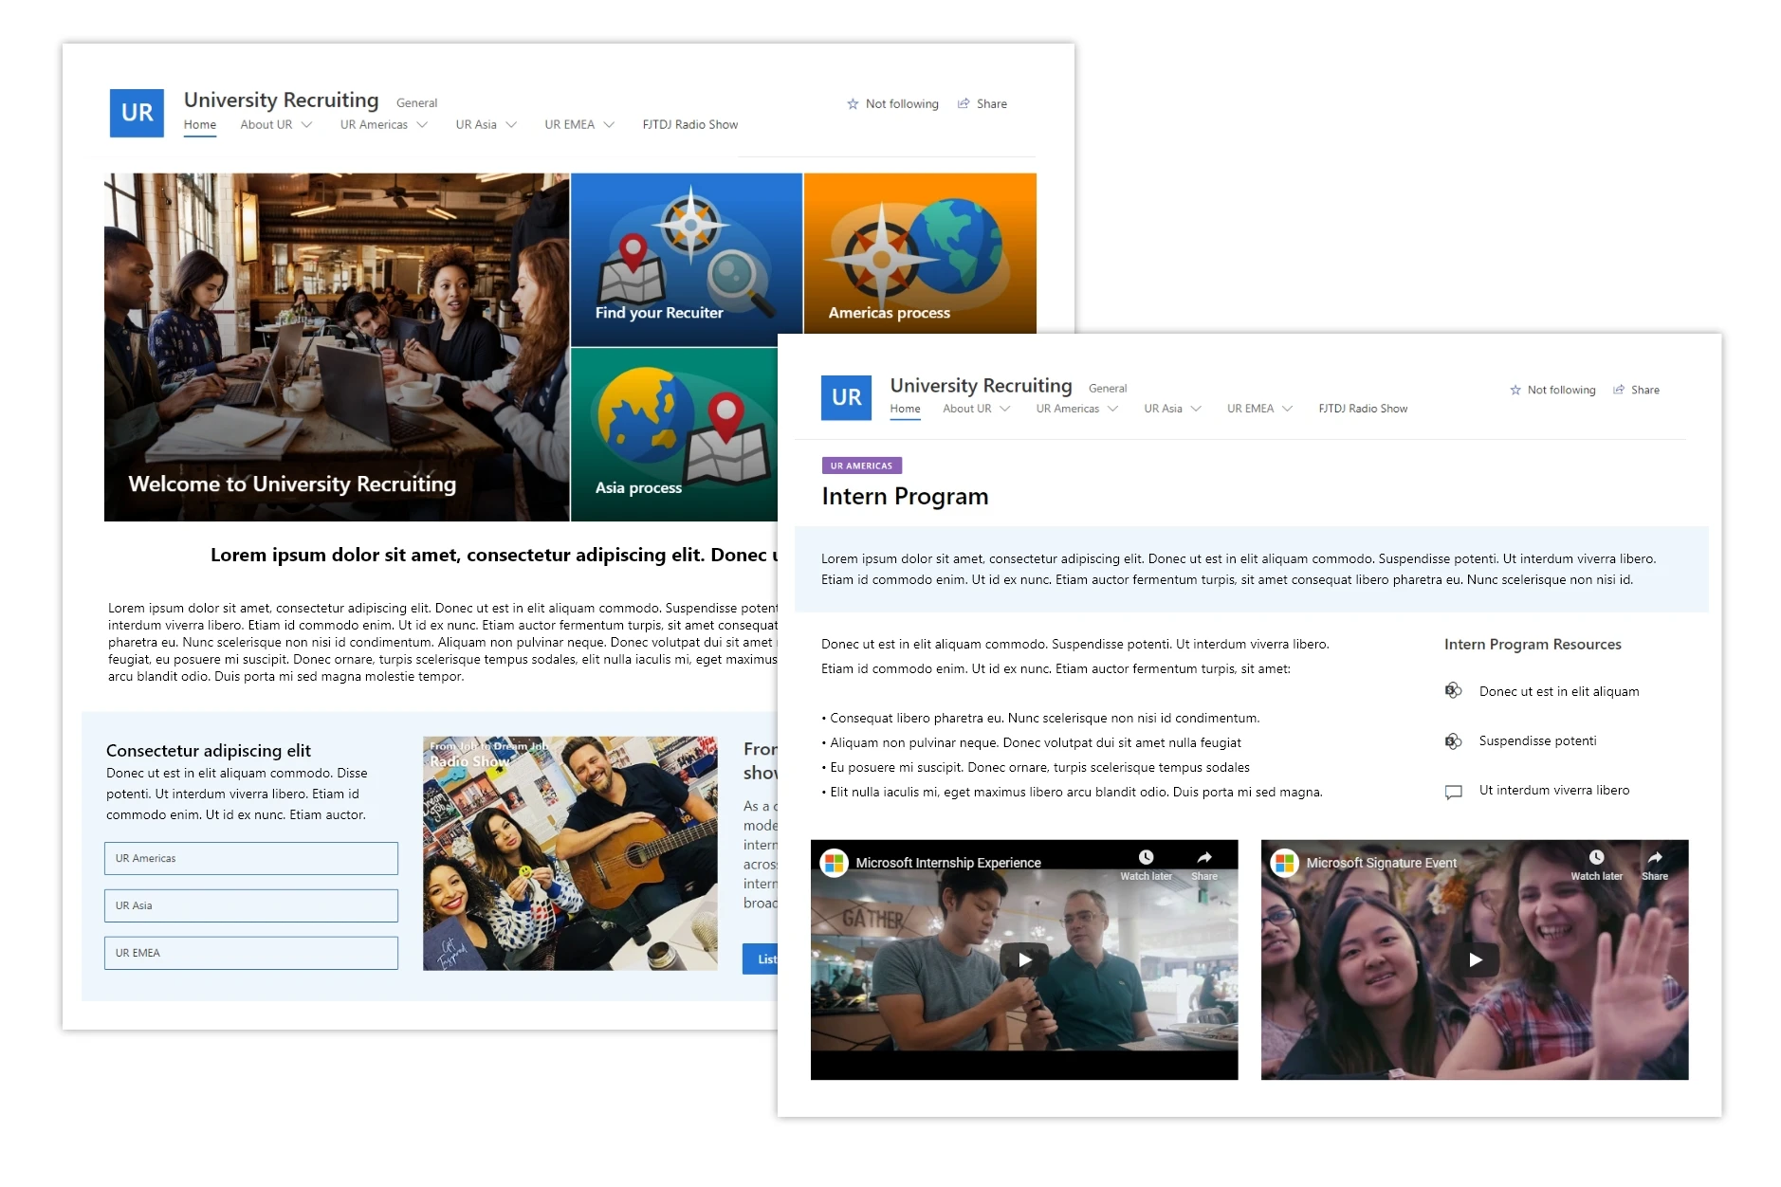The image size is (1781, 1187).
Task: Click the UR Americas quick link button
Action: pyautogui.click(x=250, y=858)
